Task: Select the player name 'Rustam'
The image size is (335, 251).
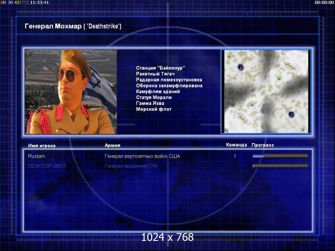Action: point(36,156)
